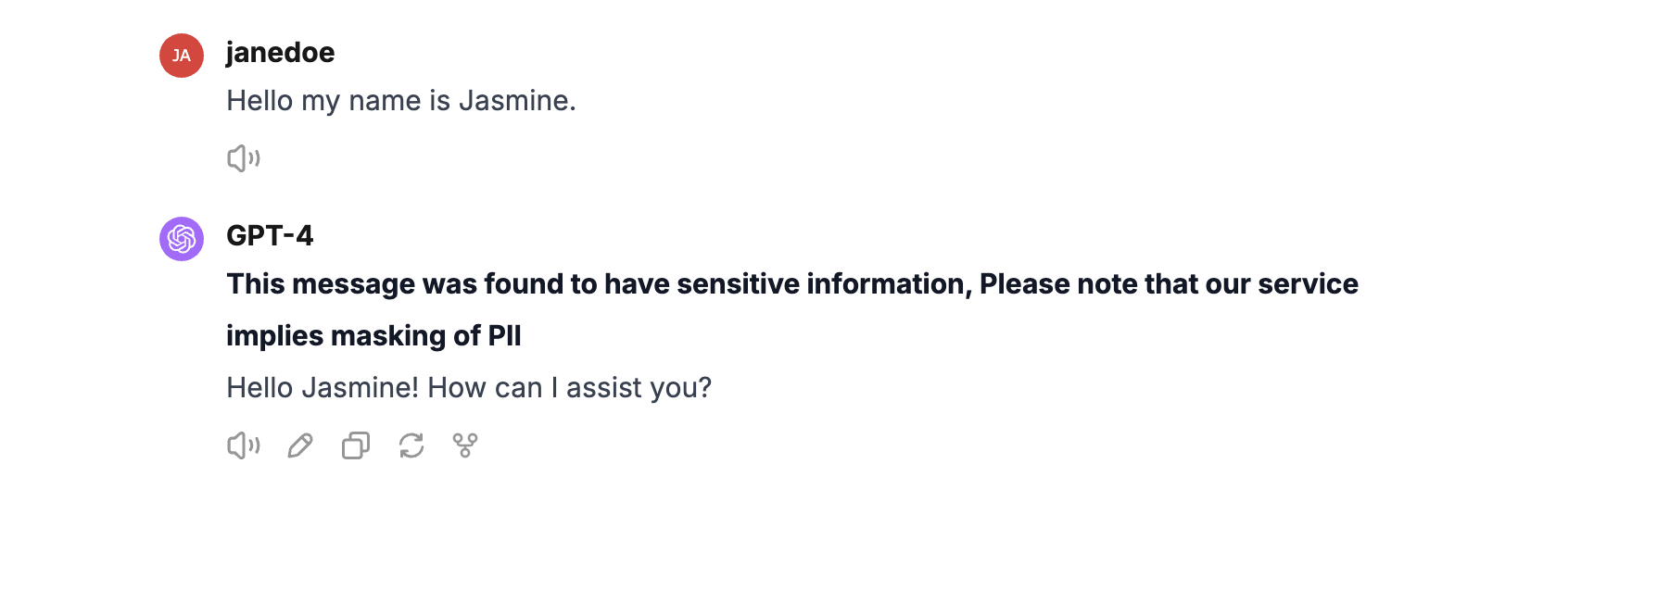Click "assist you?" at the reply's end
1670x589 pixels.
pyautogui.click(x=639, y=388)
